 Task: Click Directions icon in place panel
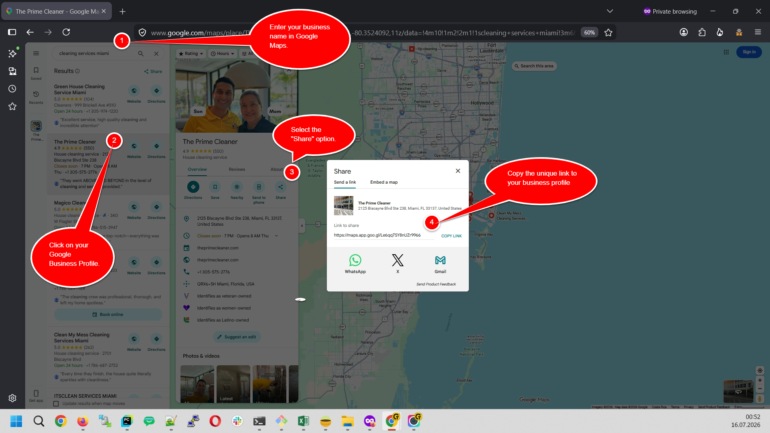pos(193,187)
